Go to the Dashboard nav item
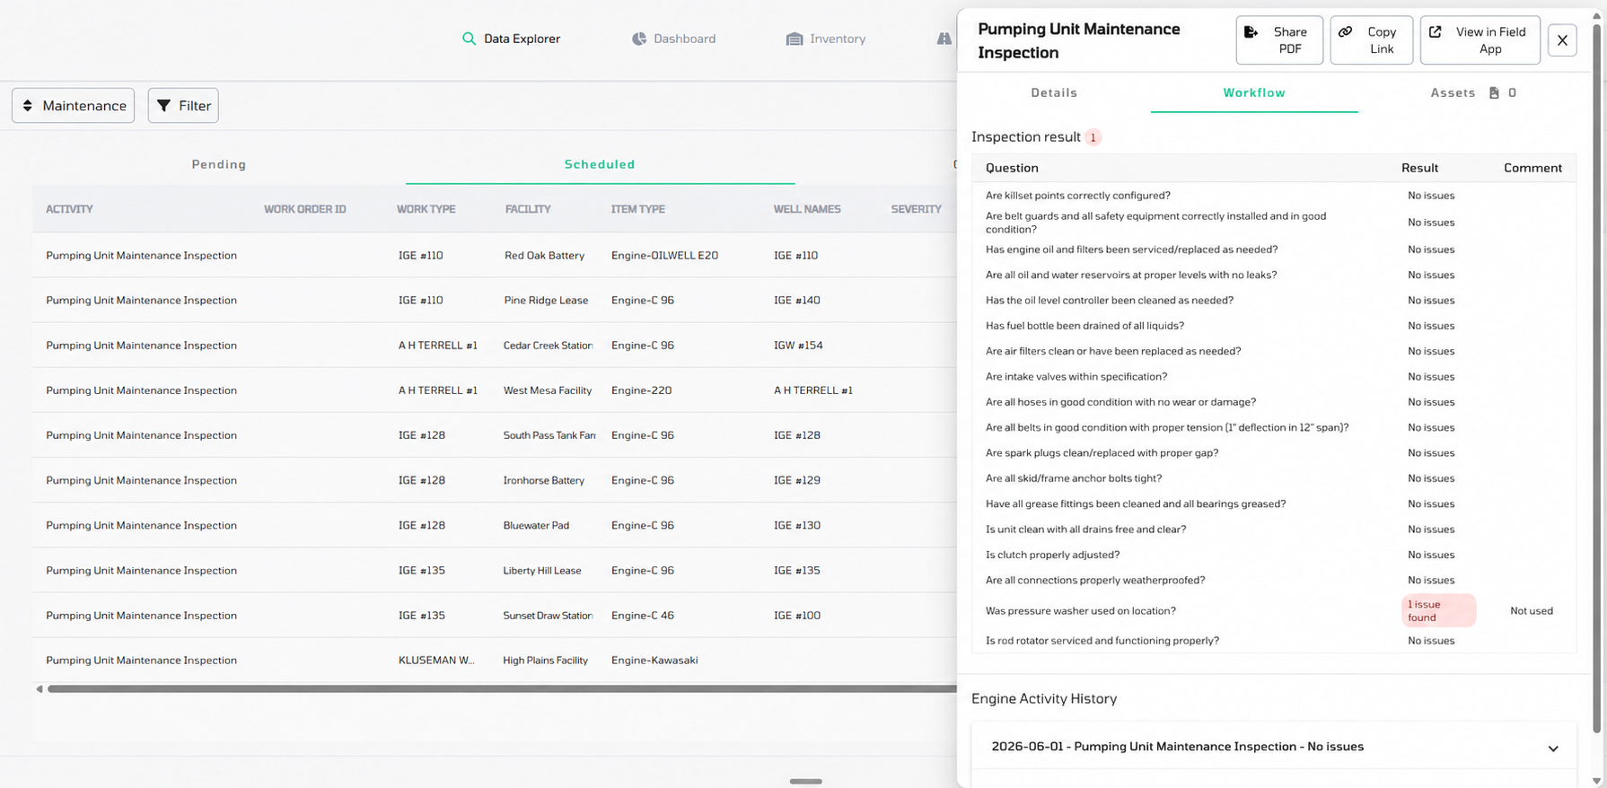Viewport: 1607px width, 788px height. pos(673,39)
